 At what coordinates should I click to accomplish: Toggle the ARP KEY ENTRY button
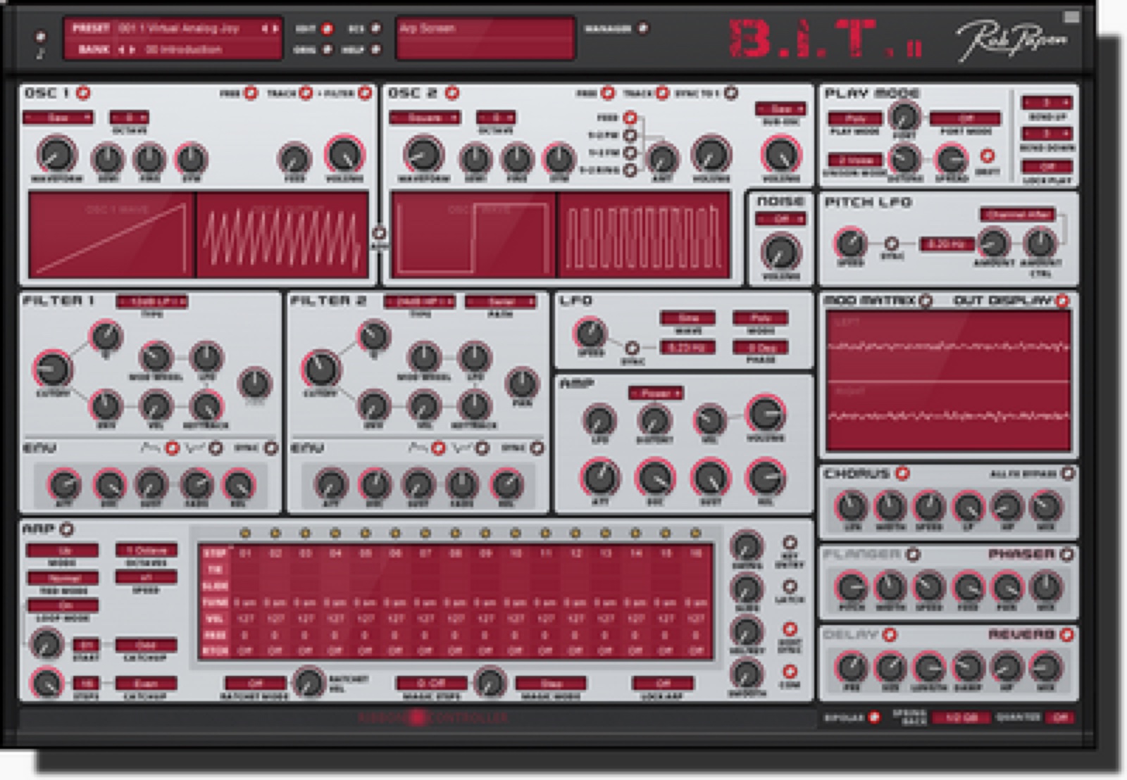click(x=790, y=543)
